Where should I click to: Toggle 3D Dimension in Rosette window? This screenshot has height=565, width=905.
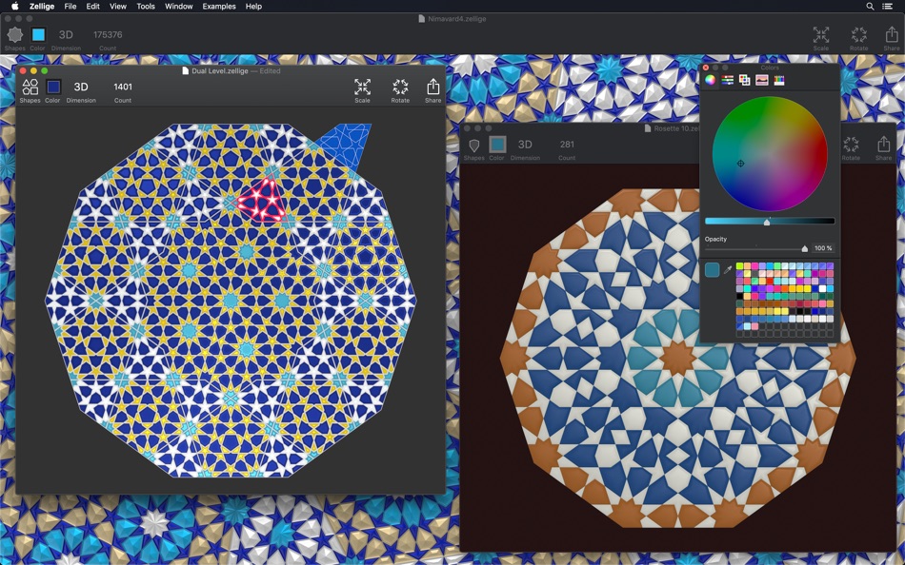pyautogui.click(x=525, y=145)
